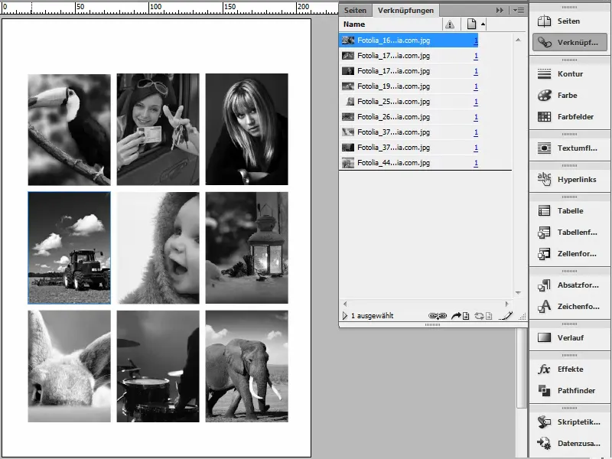
Task: Click the link list scroll up arrow
Action: [518, 40]
